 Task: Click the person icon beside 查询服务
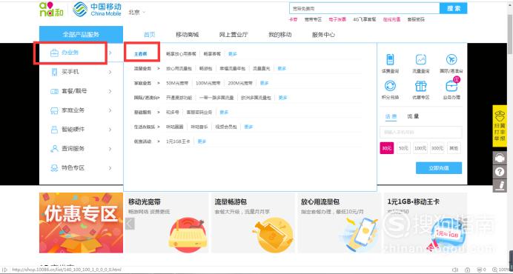pyautogui.click(x=54, y=149)
